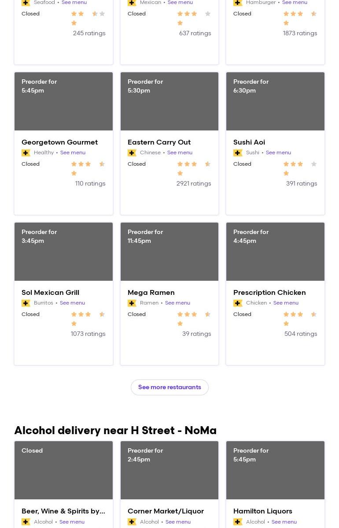This screenshot has height=528, width=339.
Task: Select Mega Ramen preorder 11:45pm image
Action: click(x=169, y=252)
